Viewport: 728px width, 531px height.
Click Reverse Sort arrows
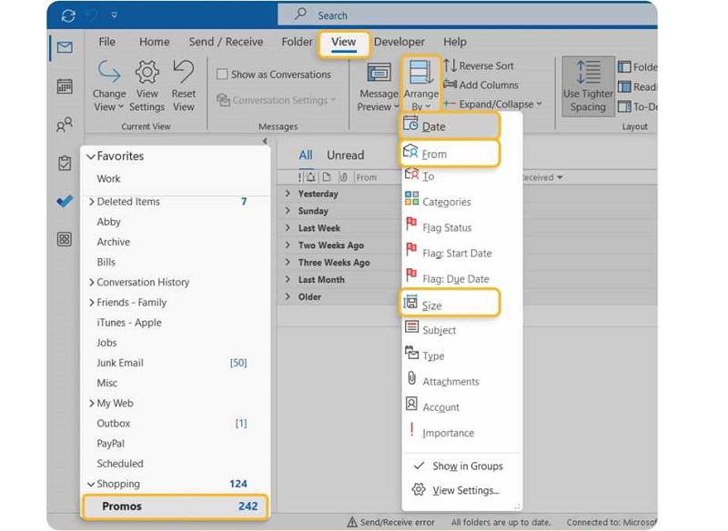point(479,65)
